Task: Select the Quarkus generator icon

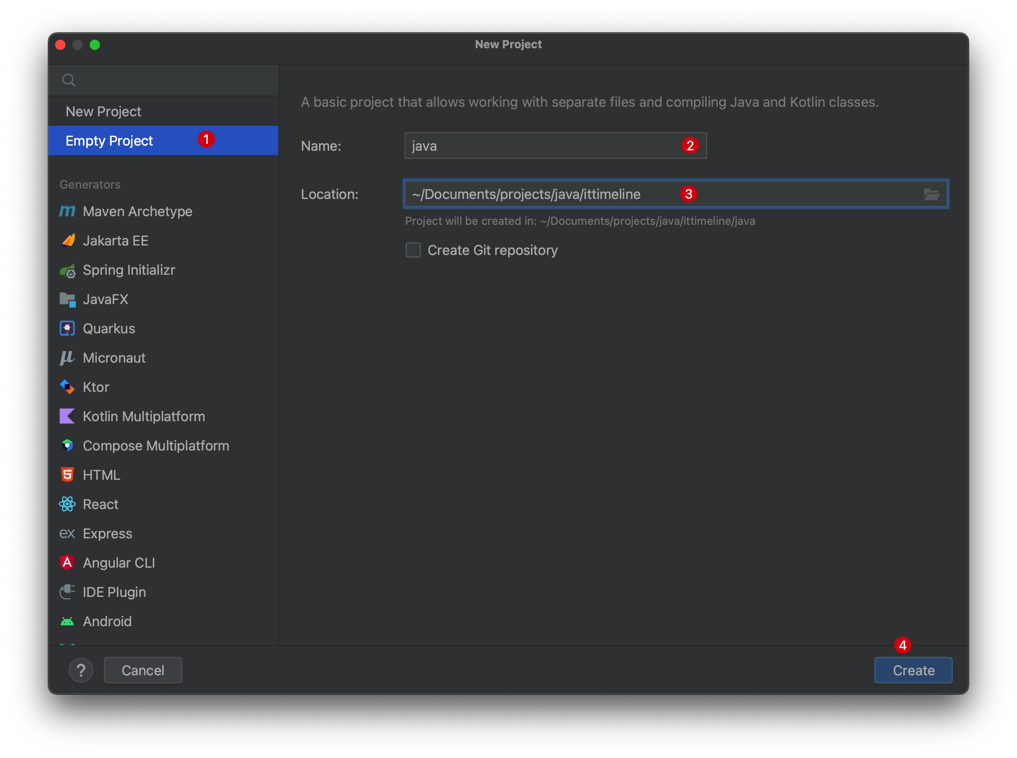Action: click(x=68, y=328)
